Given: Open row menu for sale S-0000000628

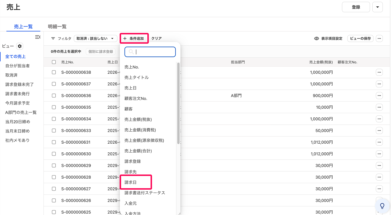Looking at the screenshot, I should coord(379,177).
